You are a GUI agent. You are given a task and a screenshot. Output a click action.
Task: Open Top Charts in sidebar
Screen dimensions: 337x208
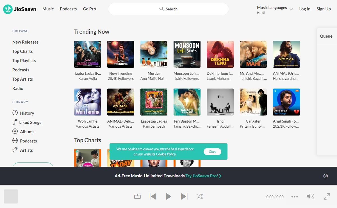tap(22, 51)
